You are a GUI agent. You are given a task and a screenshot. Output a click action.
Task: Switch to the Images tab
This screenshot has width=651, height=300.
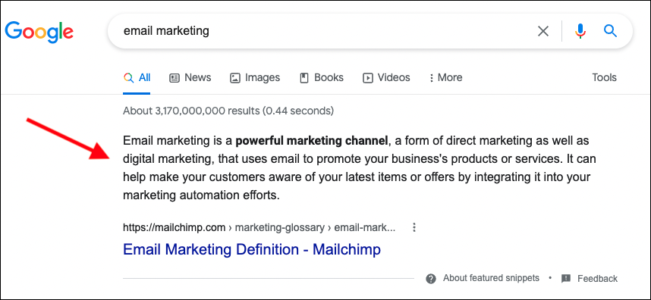(255, 77)
